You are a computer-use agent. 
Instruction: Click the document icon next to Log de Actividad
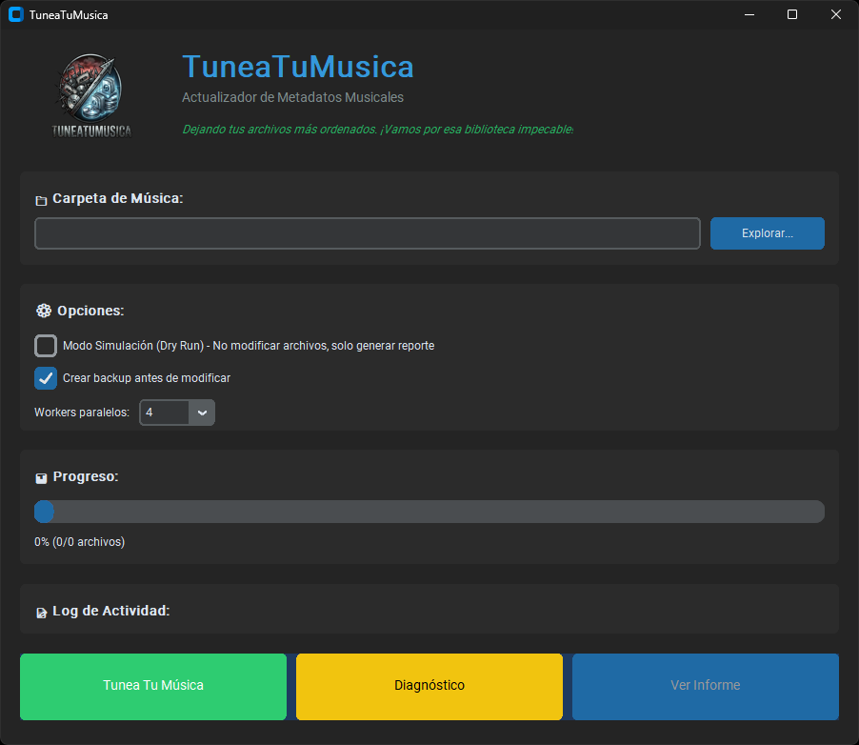coord(40,612)
